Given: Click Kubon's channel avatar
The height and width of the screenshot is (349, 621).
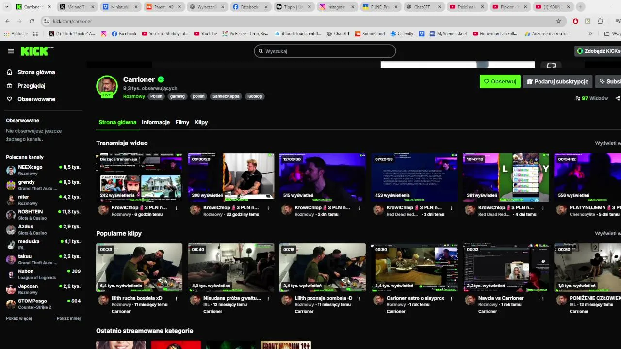Looking at the screenshot, I should pyautogui.click(x=11, y=274).
